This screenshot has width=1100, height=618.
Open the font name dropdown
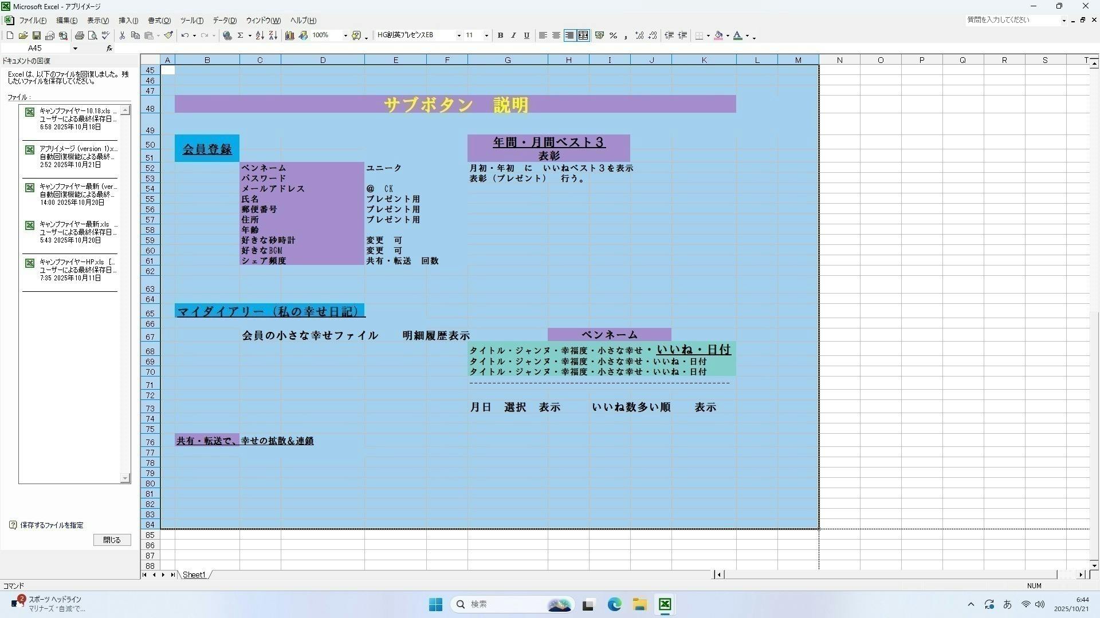tap(458, 35)
